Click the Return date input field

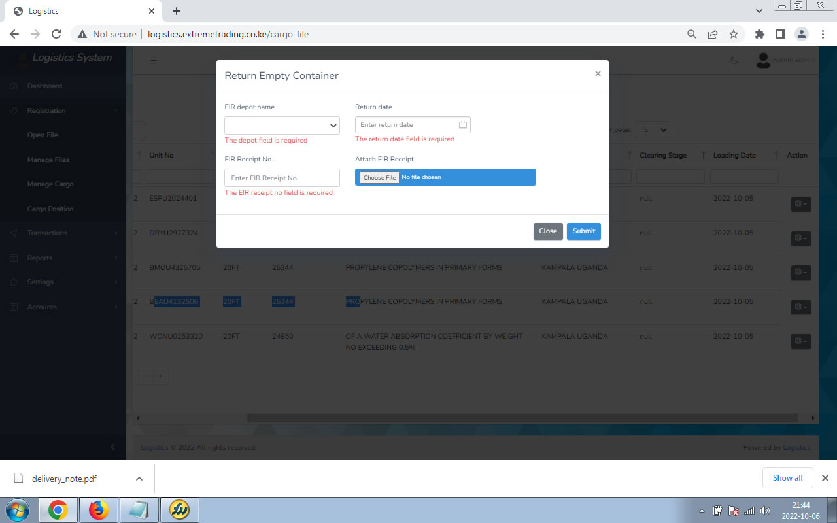(405, 125)
